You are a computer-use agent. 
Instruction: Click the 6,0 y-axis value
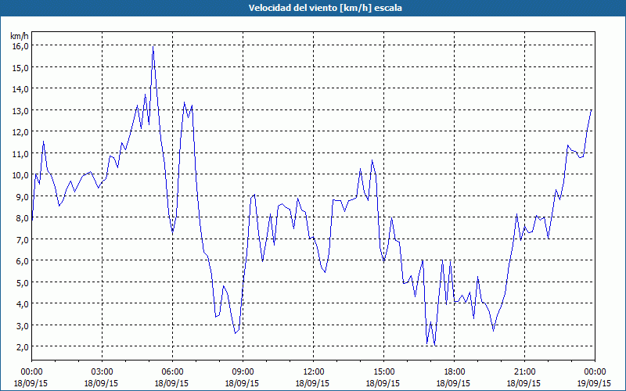(x=22, y=261)
